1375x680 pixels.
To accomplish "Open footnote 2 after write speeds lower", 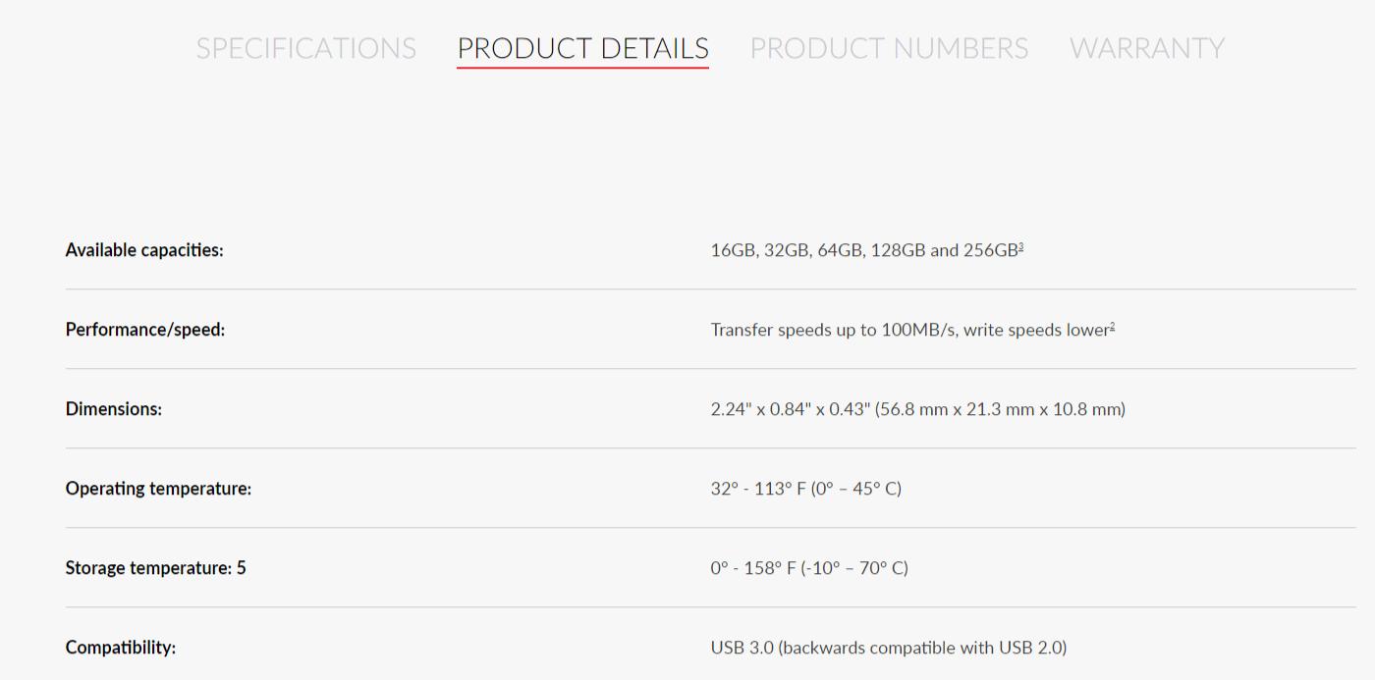I will 1111,325.
